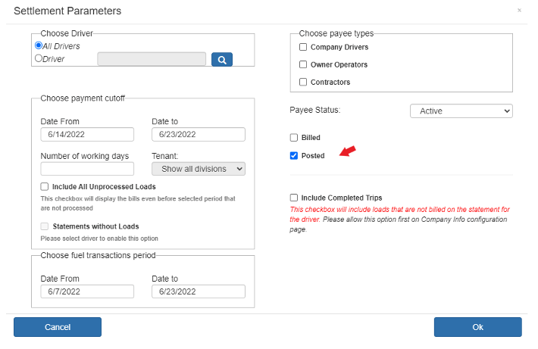The width and height of the screenshot is (538, 349).
Task: Select the single Driver radio option
Action: (x=39, y=58)
